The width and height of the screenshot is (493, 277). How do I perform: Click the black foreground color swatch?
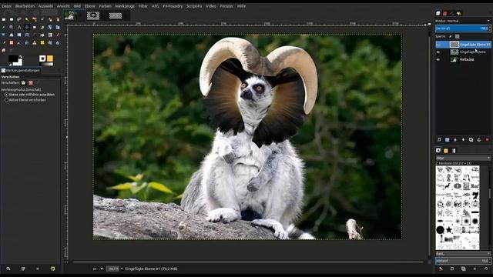[x=13, y=58]
